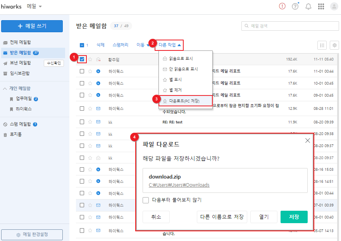The image size is (341, 241).
Task: Select '다운로드(PC 저장)' menu item
Action: point(185,101)
